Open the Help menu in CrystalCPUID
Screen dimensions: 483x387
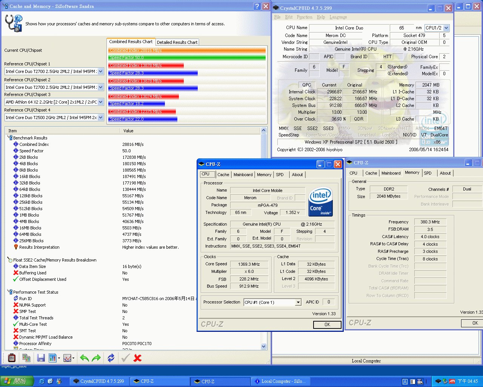pos(321,17)
